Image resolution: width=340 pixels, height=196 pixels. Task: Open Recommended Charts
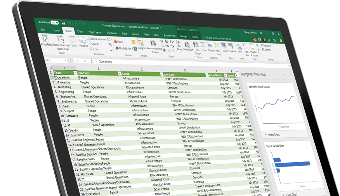(x=154, y=44)
